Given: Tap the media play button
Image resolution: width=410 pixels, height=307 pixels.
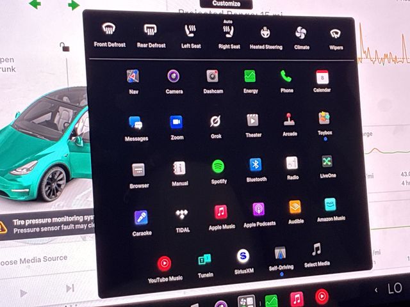Looking at the screenshot, I should [x=24, y=294].
